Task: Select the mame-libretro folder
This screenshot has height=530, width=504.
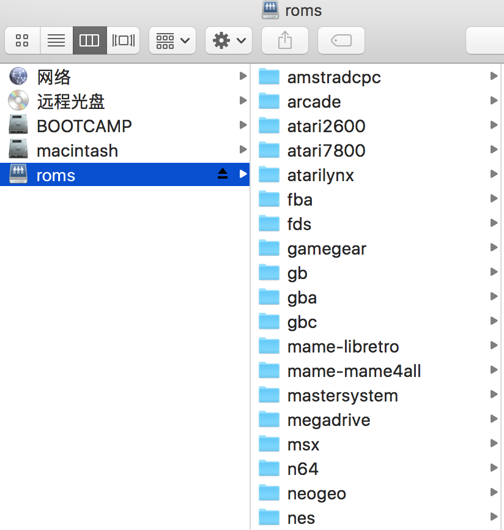Action: pos(343,346)
